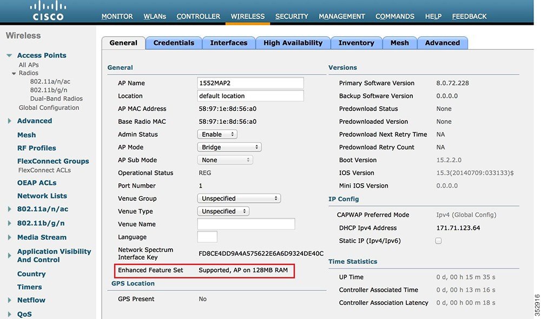Image resolution: width=541 pixels, height=319 pixels.
Task: Open the MANAGEMENT menu
Action: 341,16
